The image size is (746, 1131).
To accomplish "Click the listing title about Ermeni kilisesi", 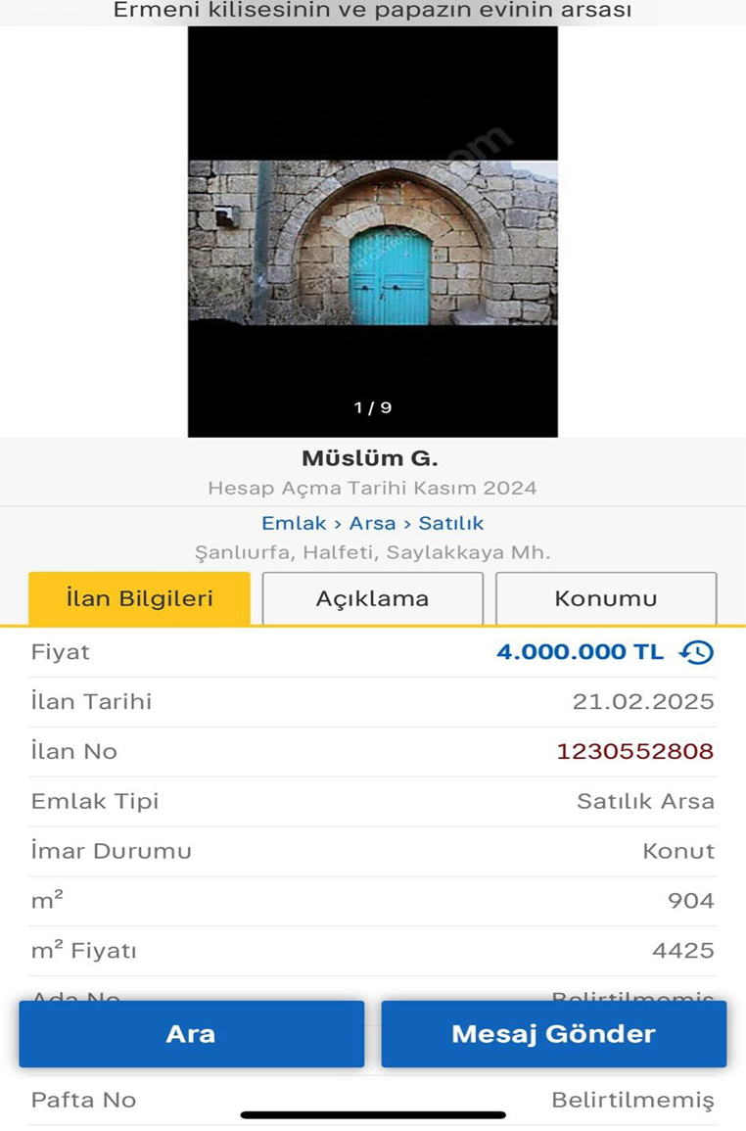I will pos(372,11).
